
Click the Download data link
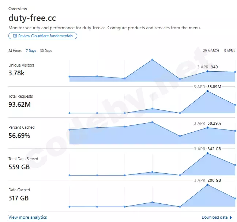[x=215, y=217]
